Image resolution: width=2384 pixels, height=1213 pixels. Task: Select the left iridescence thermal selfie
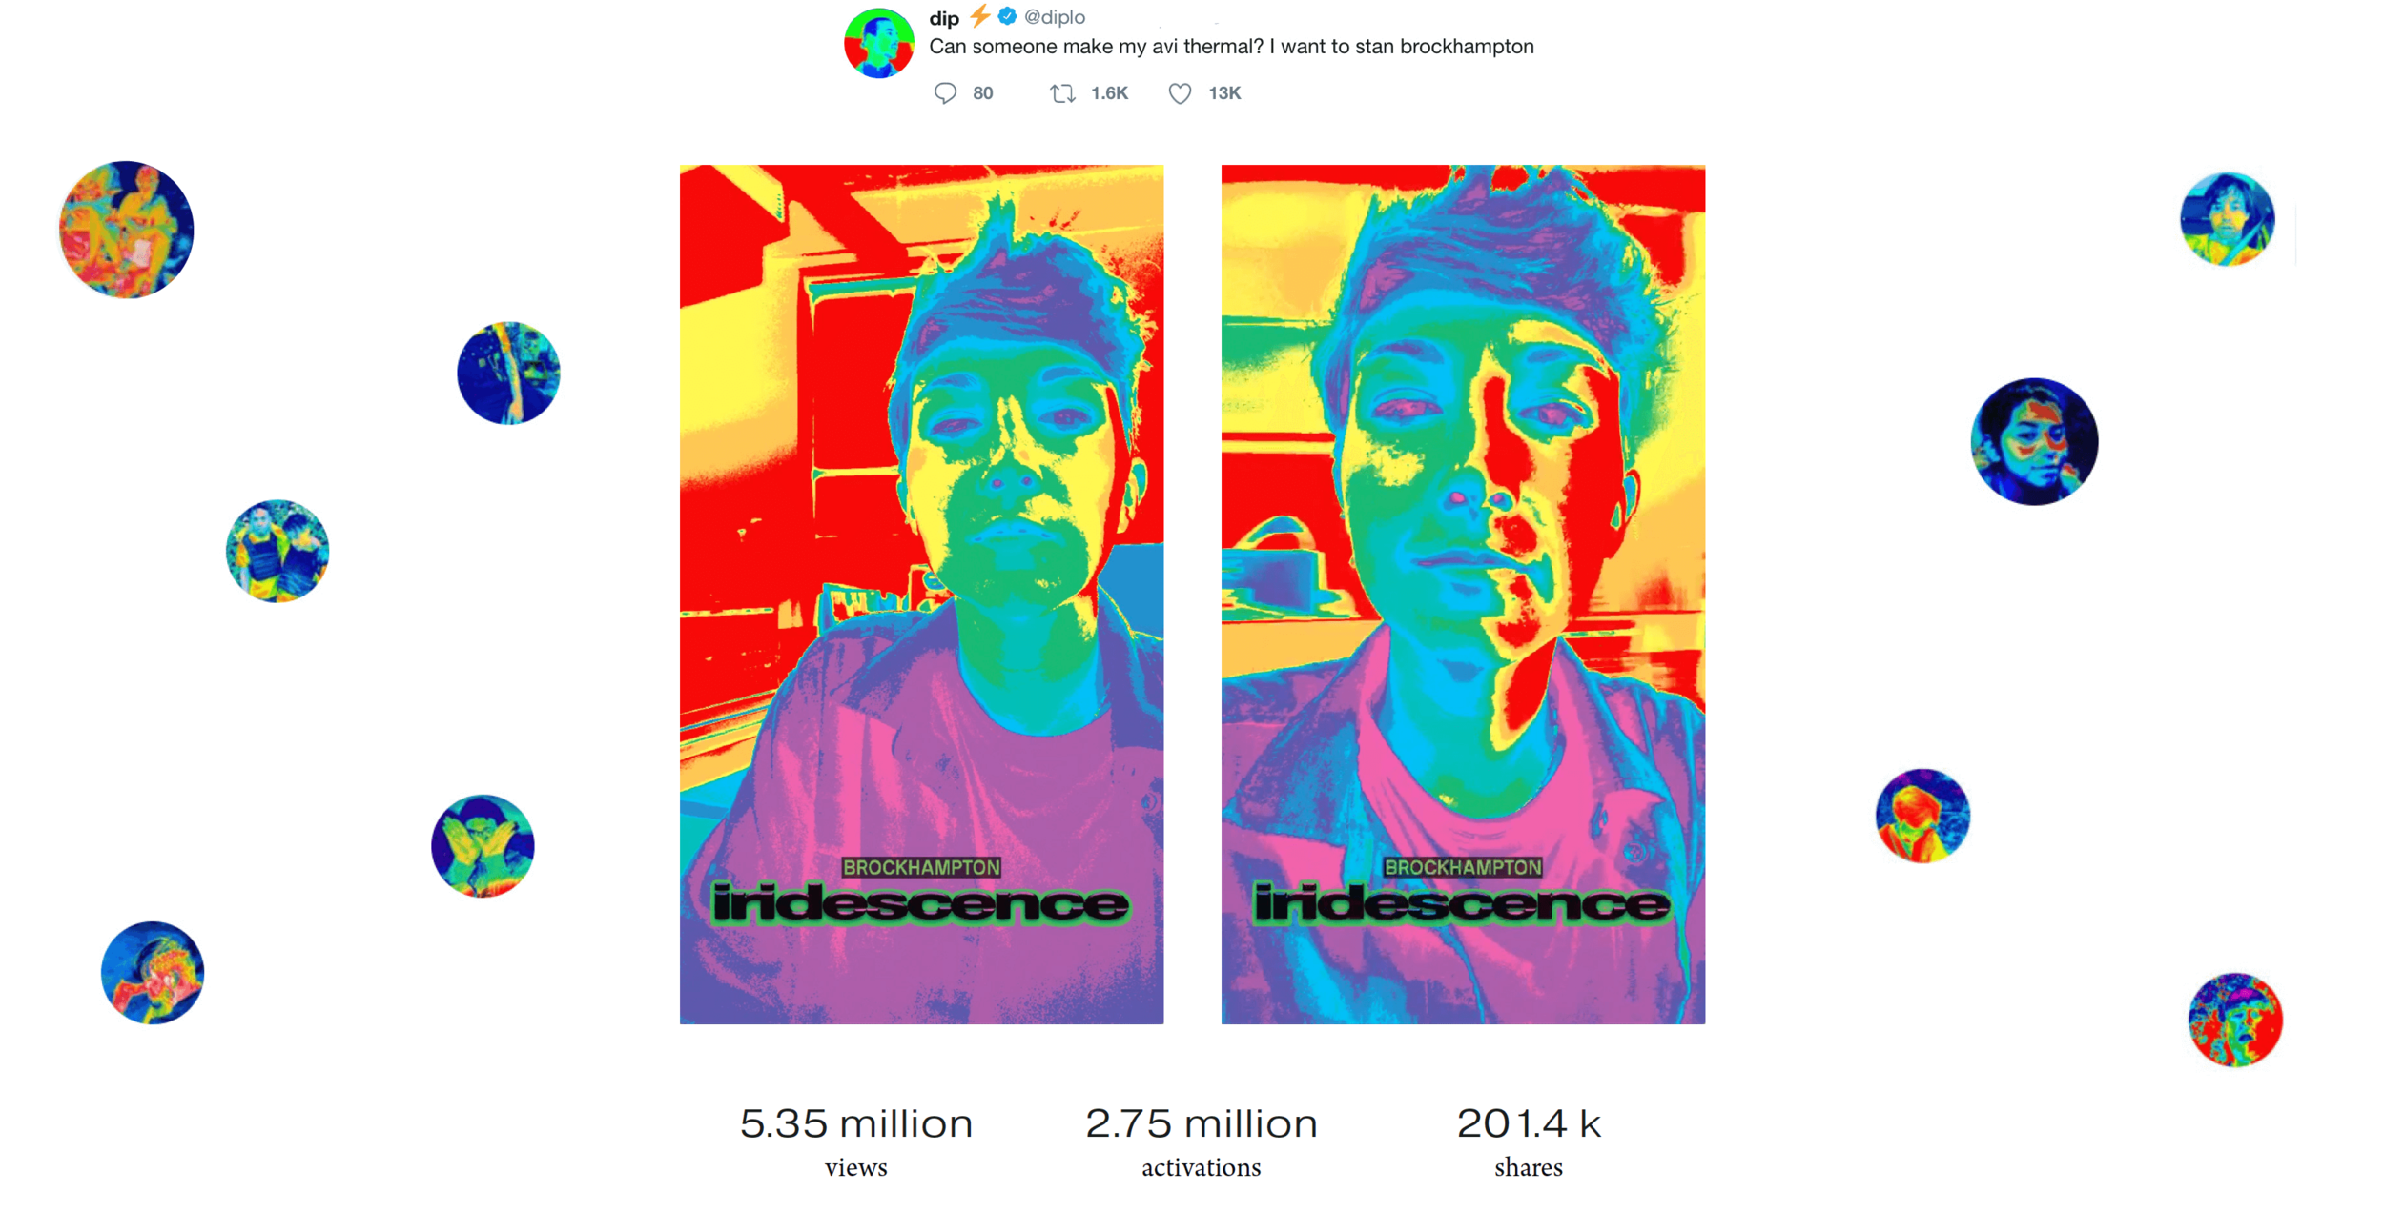tap(921, 595)
